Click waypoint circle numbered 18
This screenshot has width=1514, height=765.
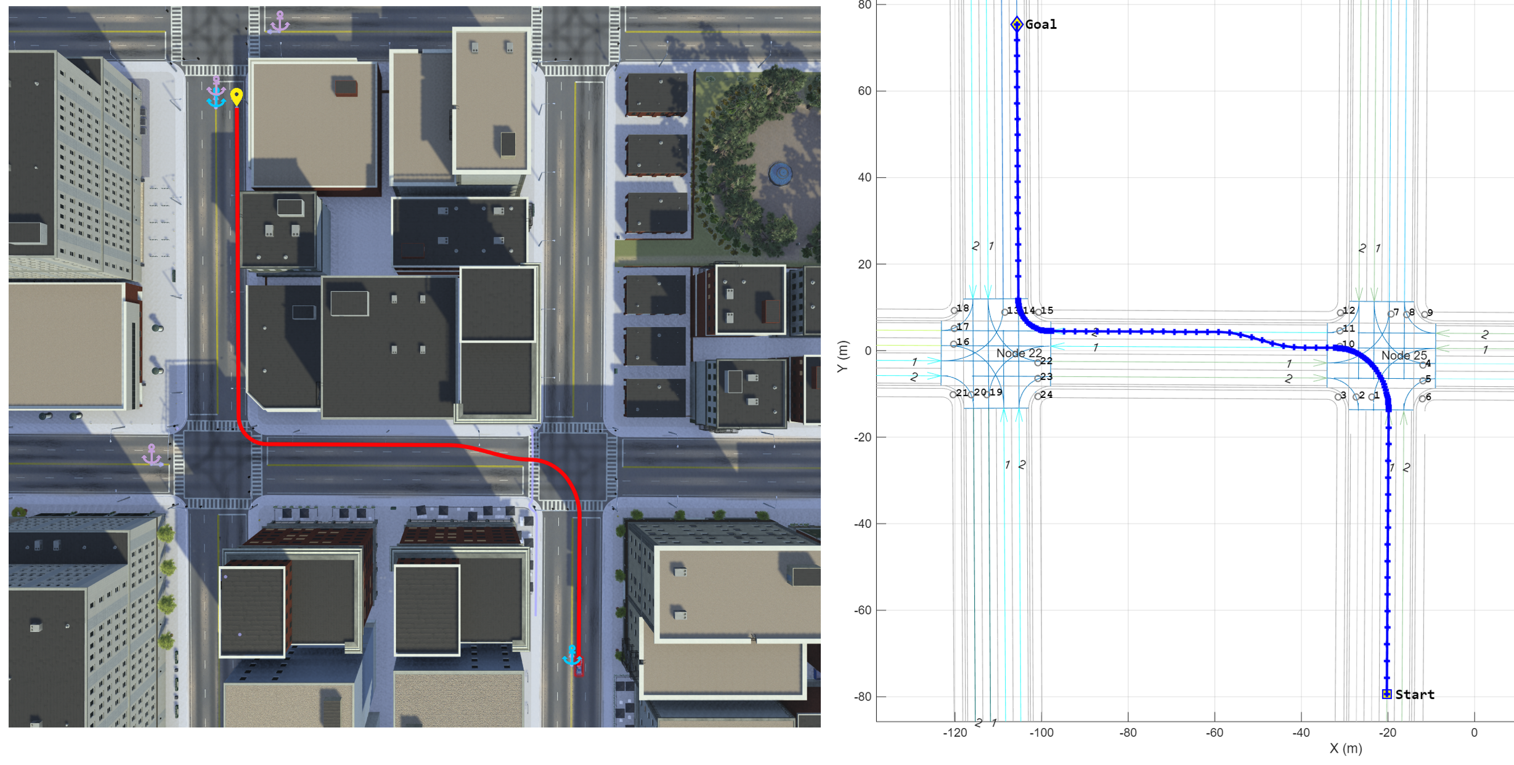tap(954, 310)
